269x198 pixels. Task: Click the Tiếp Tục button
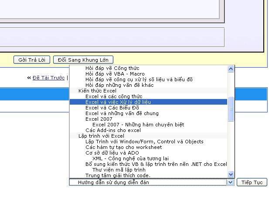coord(252,182)
